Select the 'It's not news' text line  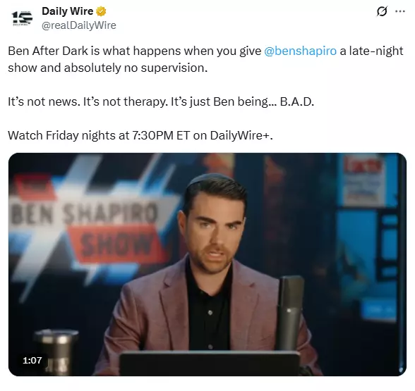click(161, 101)
